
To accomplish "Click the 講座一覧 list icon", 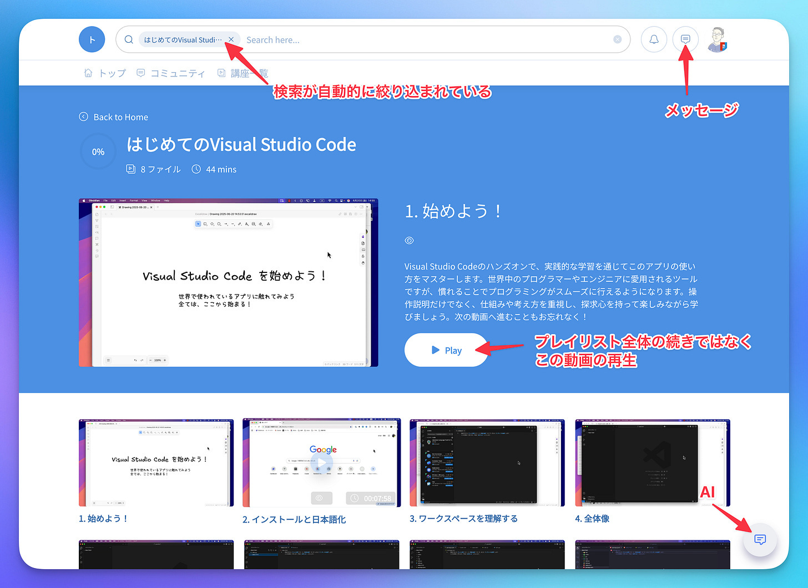I will coord(221,73).
